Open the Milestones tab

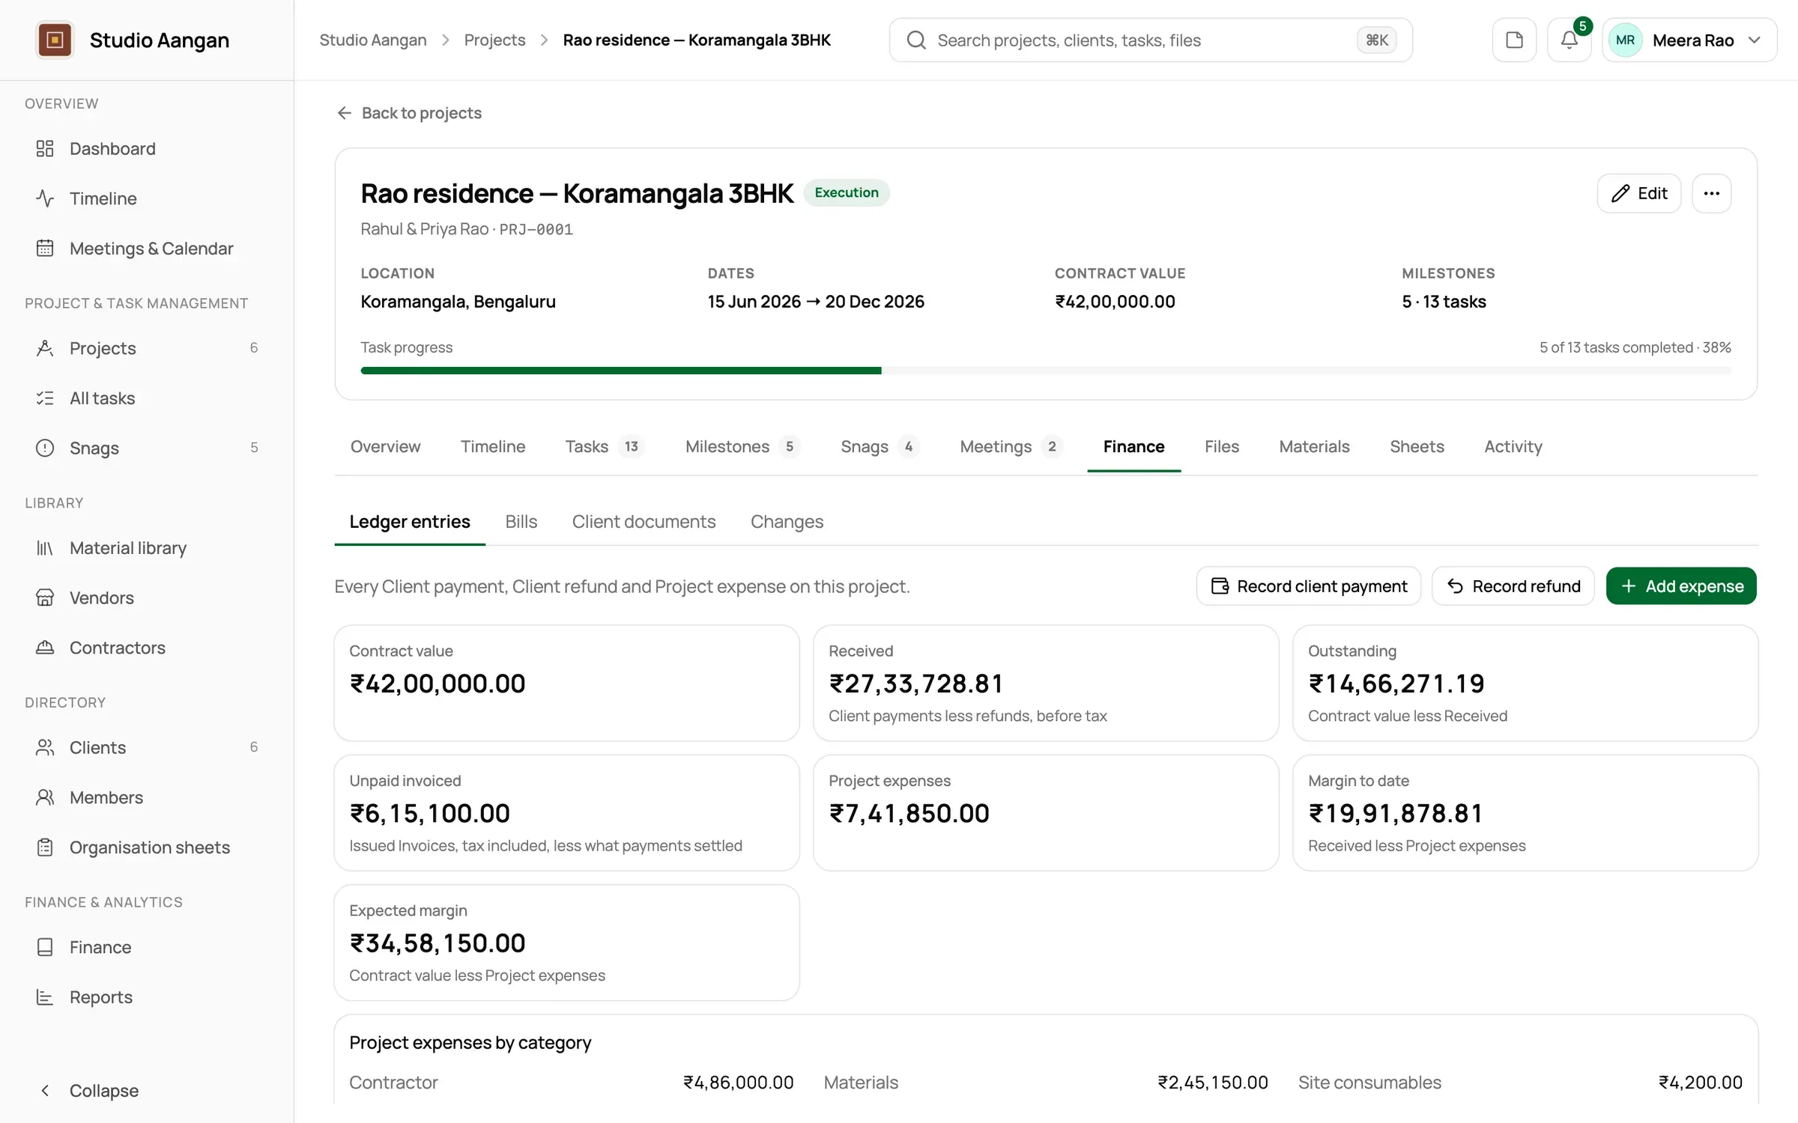tap(742, 446)
